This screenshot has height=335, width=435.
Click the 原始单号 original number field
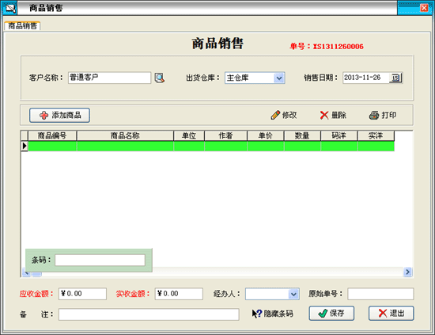380,294
